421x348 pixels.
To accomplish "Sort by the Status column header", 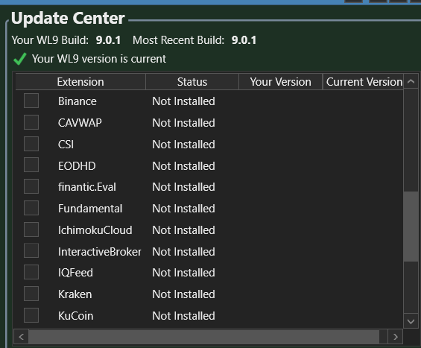I will point(192,82).
